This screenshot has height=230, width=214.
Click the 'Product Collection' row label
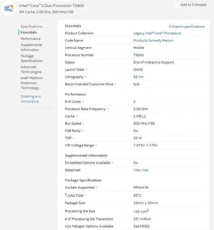tap(79, 33)
